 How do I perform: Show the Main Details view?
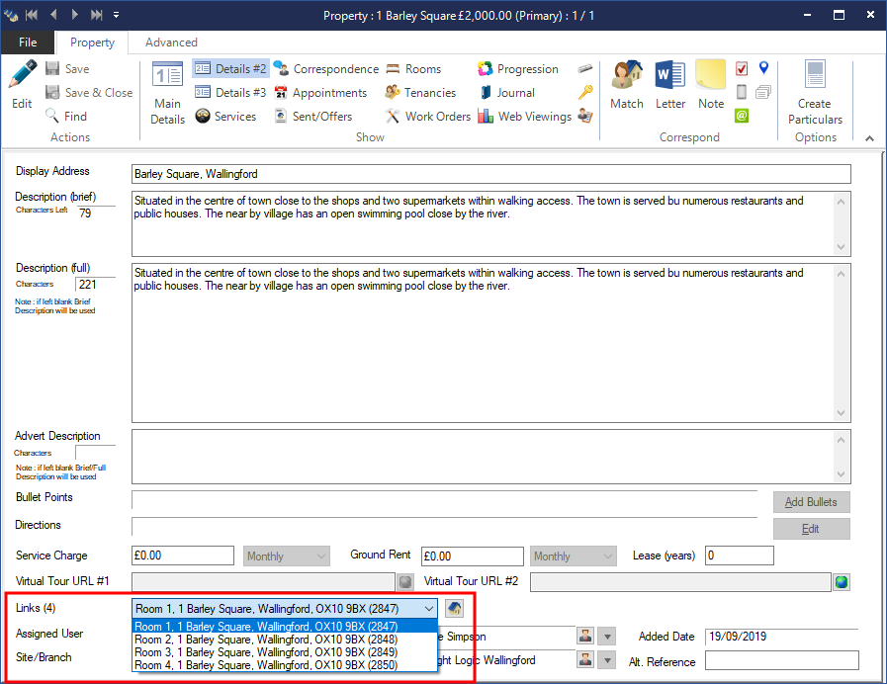click(167, 93)
